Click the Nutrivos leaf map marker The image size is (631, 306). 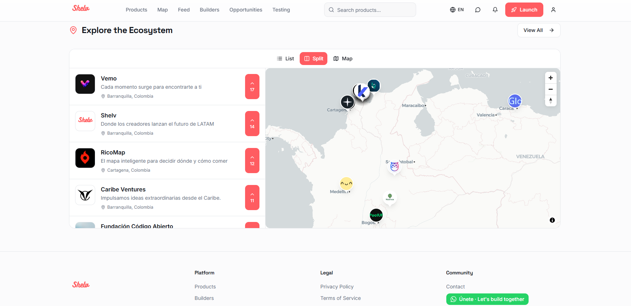click(390, 197)
